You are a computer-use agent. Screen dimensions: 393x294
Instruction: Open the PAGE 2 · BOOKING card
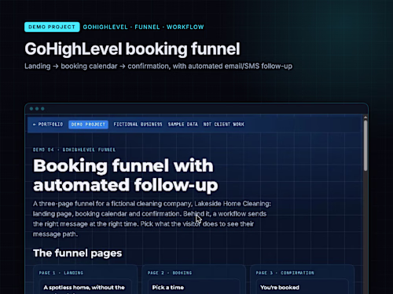pos(193,279)
